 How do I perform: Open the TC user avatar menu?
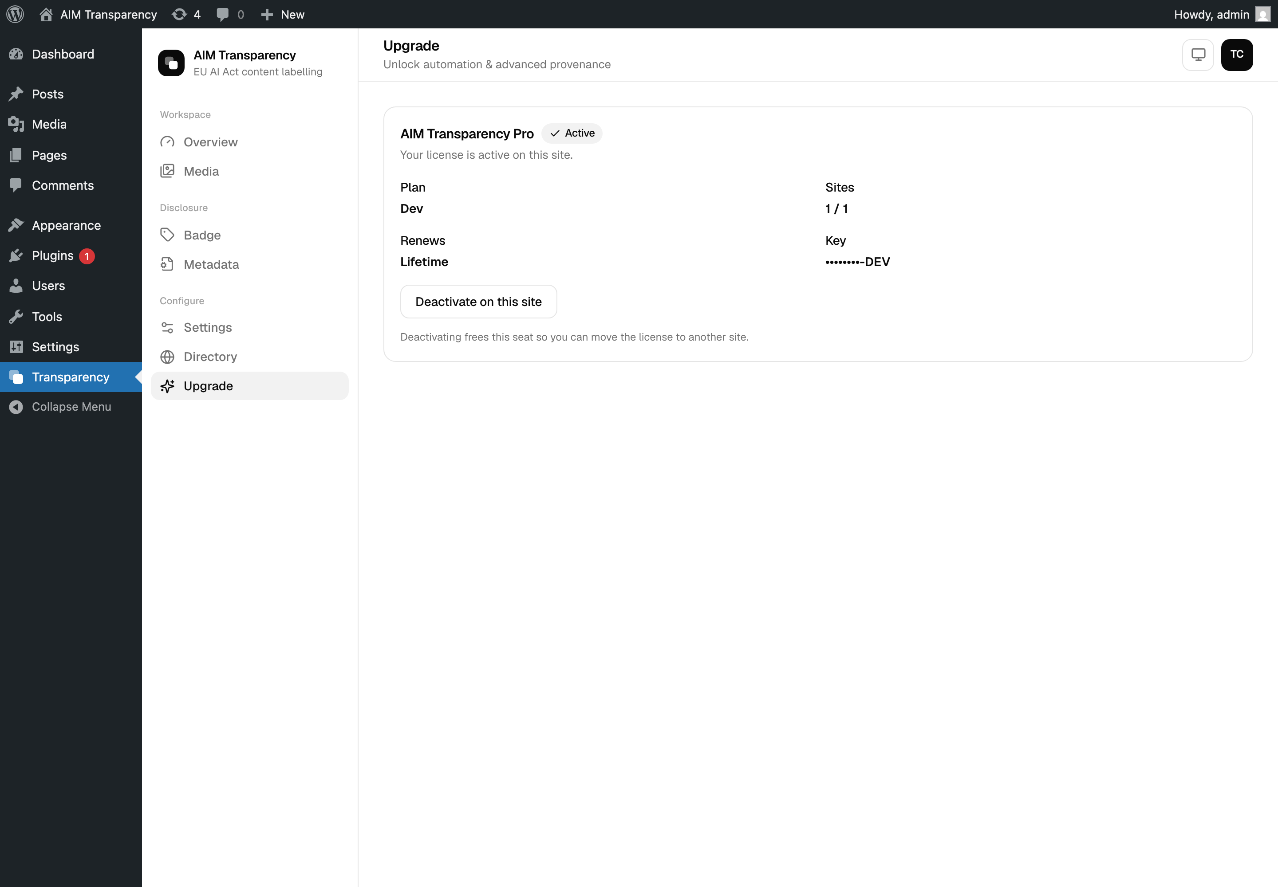(x=1237, y=55)
